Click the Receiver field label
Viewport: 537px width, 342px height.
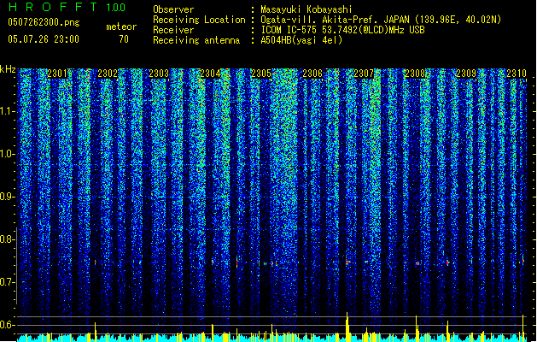point(173,30)
